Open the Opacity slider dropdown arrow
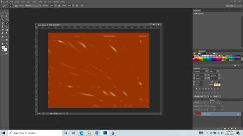The height and width of the screenshot is (136, 243). coord(55,6)
